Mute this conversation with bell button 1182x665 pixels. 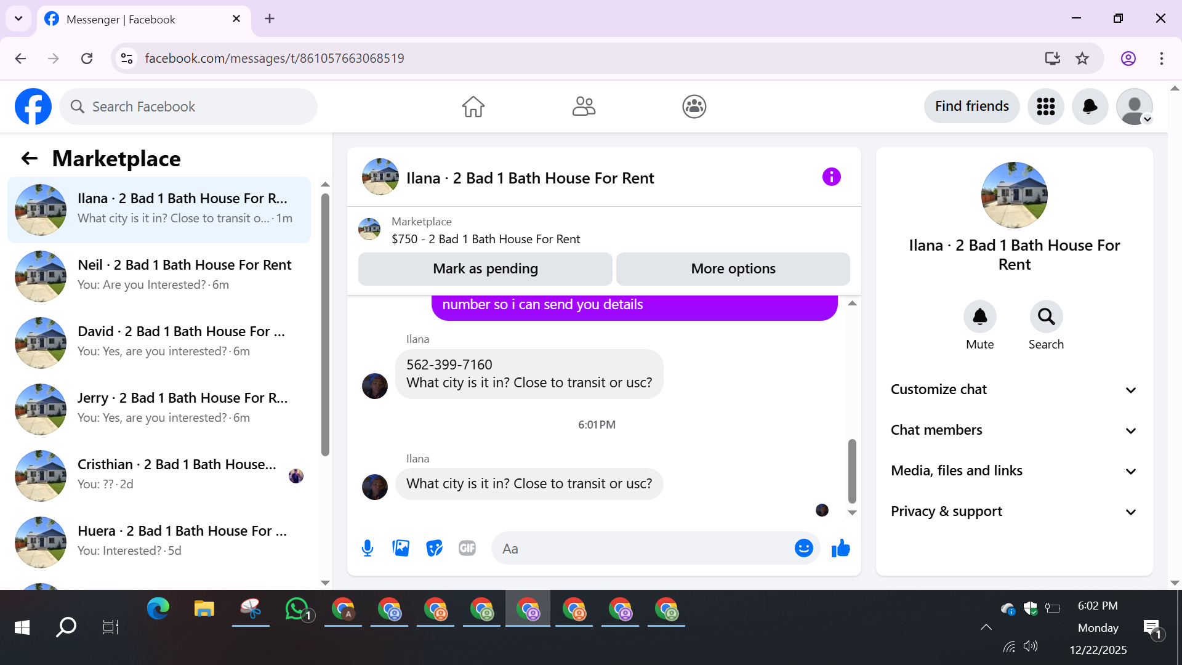tap(979, 317)
